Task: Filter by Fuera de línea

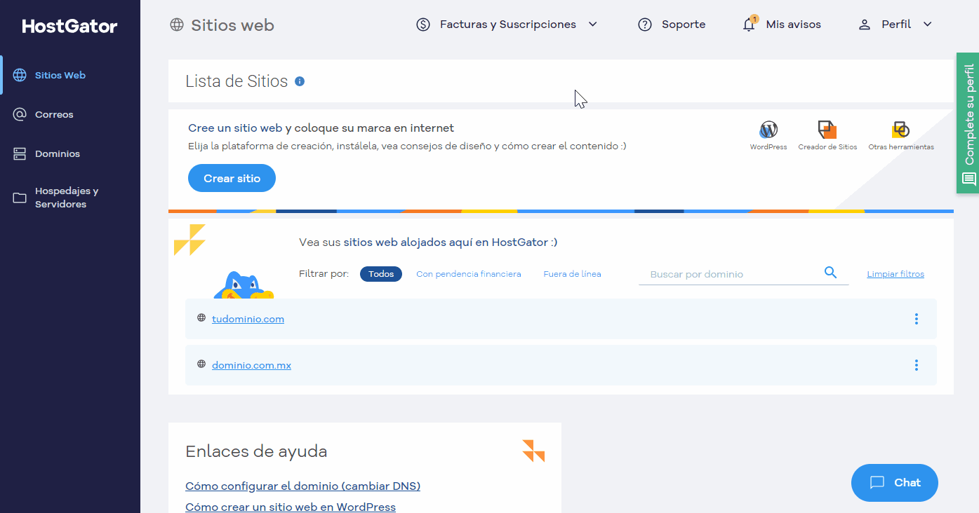Action: pyautogui.click(x=572, y=274)
